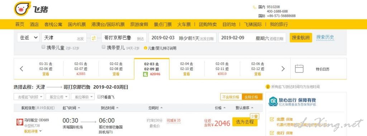
Task: Show next dates with right arrow
Action: click(283, 69)
